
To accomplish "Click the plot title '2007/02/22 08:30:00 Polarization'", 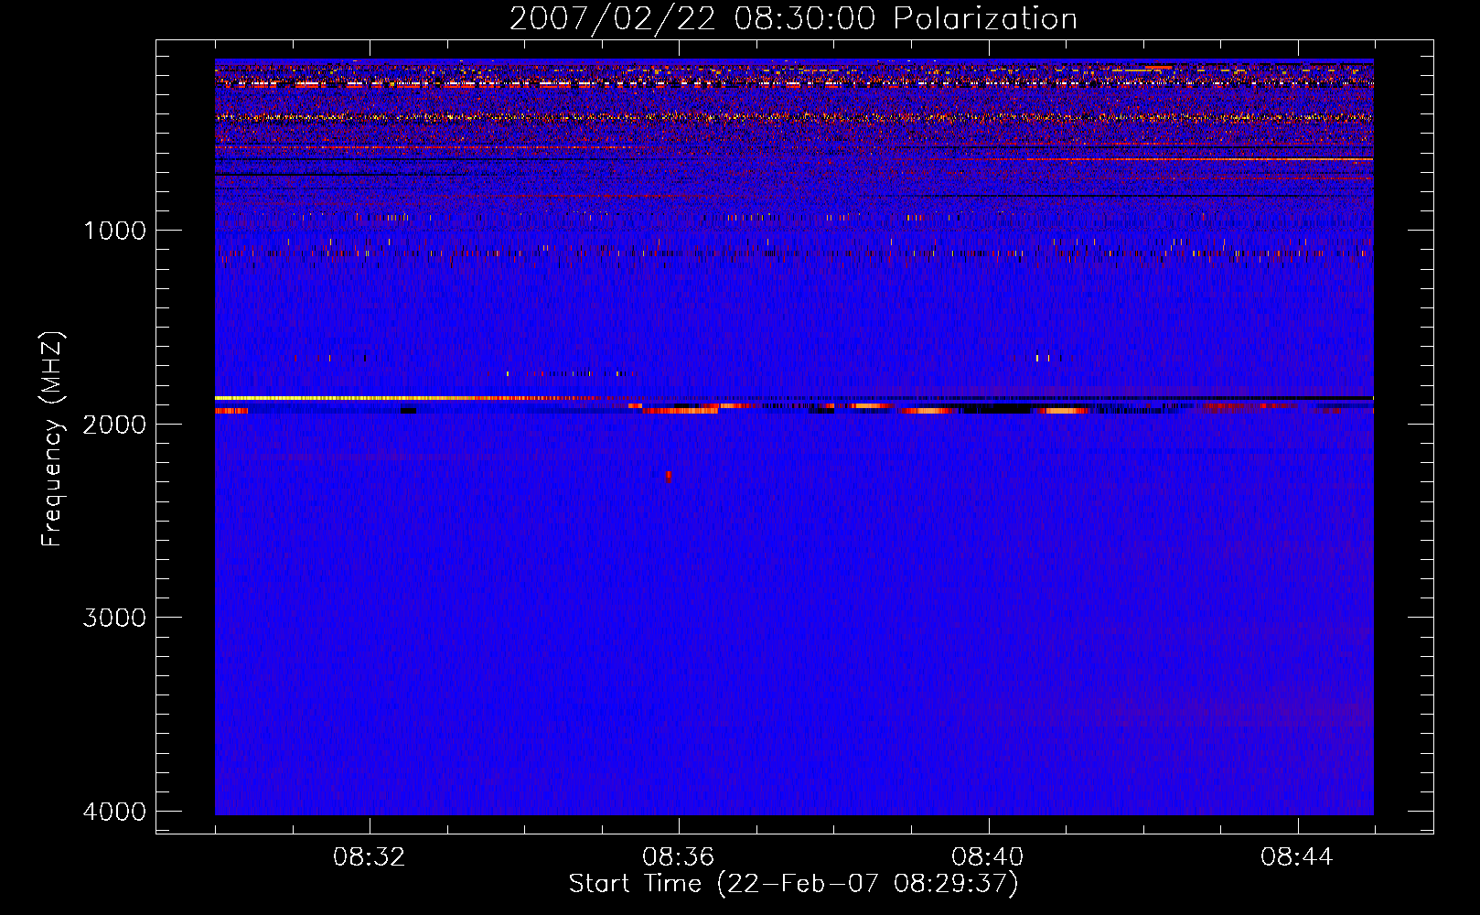I will [x=793, y=19].
